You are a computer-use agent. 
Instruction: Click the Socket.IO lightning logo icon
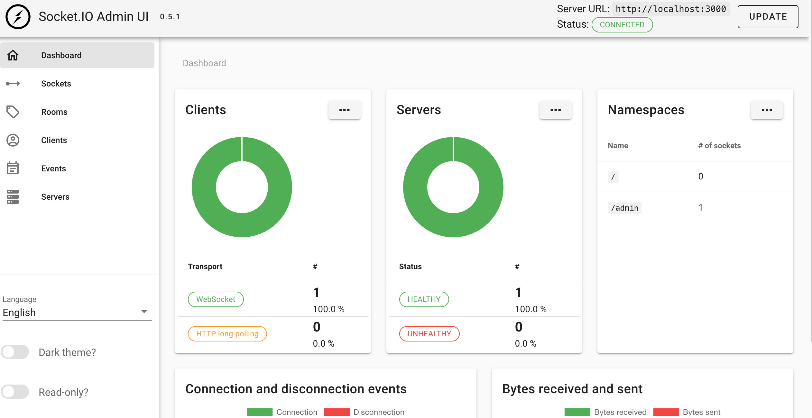coord(18,17)
